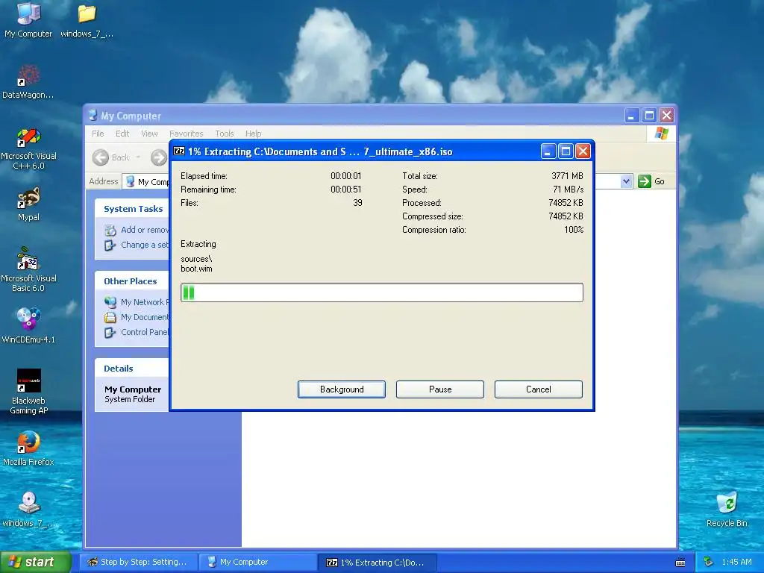
Task: Click the My Documents folder icon
Action: click(x=110, y=317)
